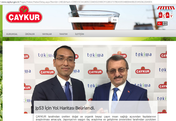Select the browser address bar URL
The height and width of the screenshot is (121, 176).
pyautogui.click(x=77, y=2)
